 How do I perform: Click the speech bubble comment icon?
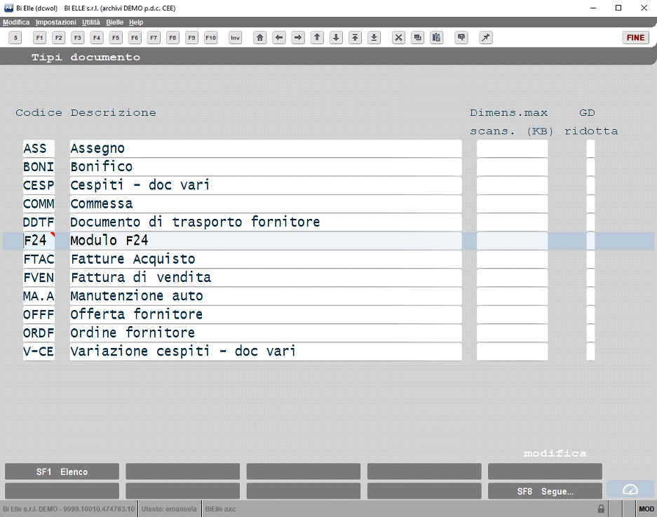pyautogui.click(x=461, y=38)
